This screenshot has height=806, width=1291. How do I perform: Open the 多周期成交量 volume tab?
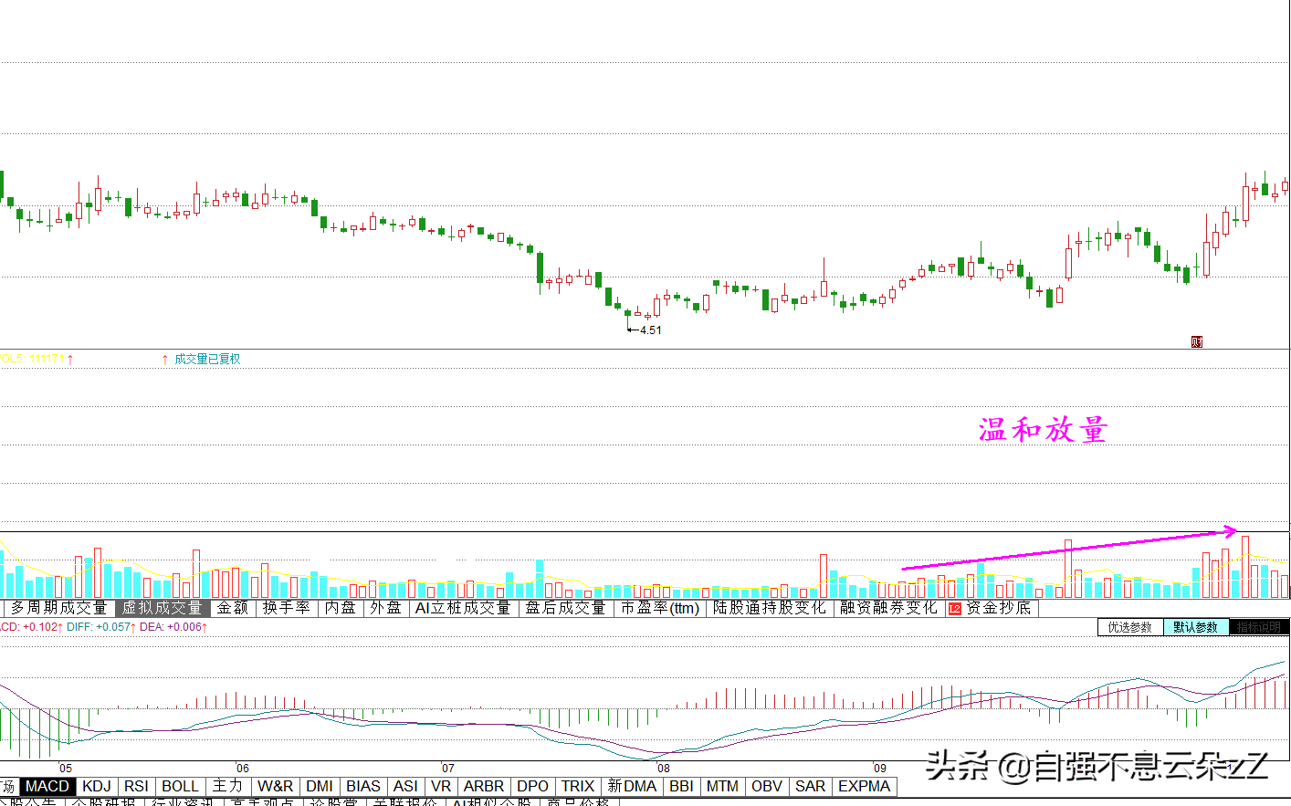[58, 608]
